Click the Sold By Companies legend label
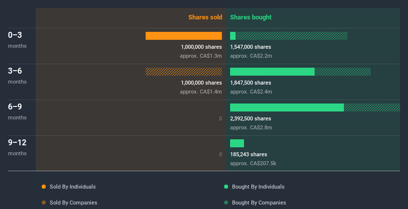Screen dimensions: 408x209 pos(73,203)
